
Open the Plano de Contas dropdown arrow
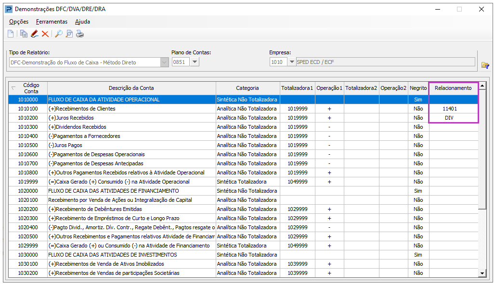tap(195, 62)
